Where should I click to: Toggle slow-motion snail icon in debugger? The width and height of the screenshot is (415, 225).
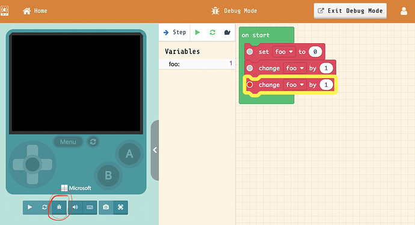click(227, 32)
